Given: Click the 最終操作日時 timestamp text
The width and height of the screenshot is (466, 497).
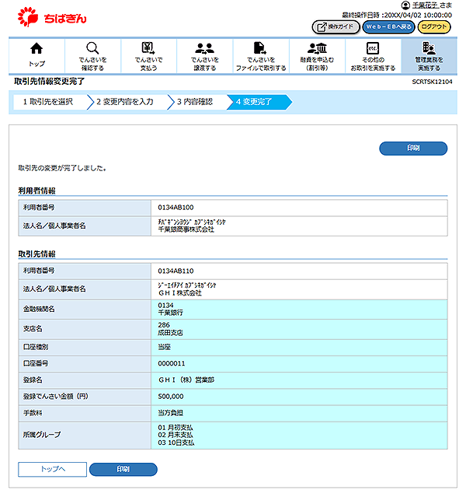Looking at the screenshot, I should [397, 15].
